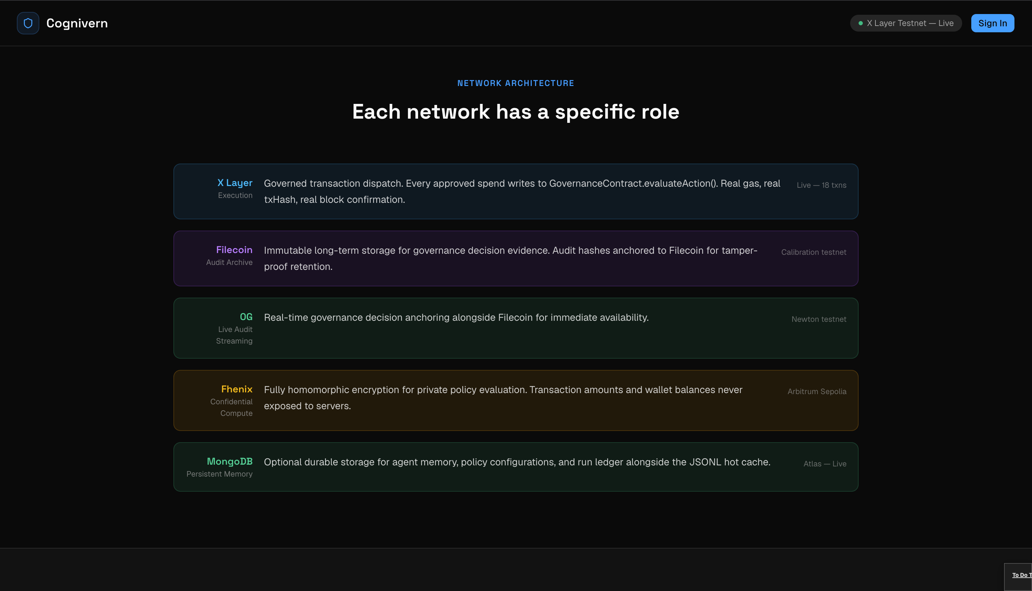Click the Cognivern brand name
Image resolution: width=1032 pixels, height=591 pixels.
coord(77,23)
